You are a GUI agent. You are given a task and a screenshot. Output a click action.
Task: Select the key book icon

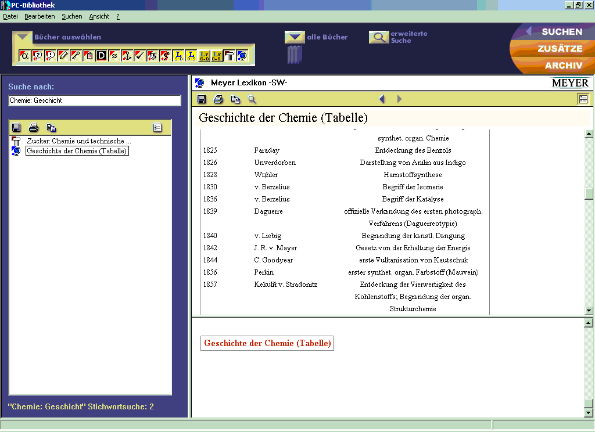pos(76,56)
